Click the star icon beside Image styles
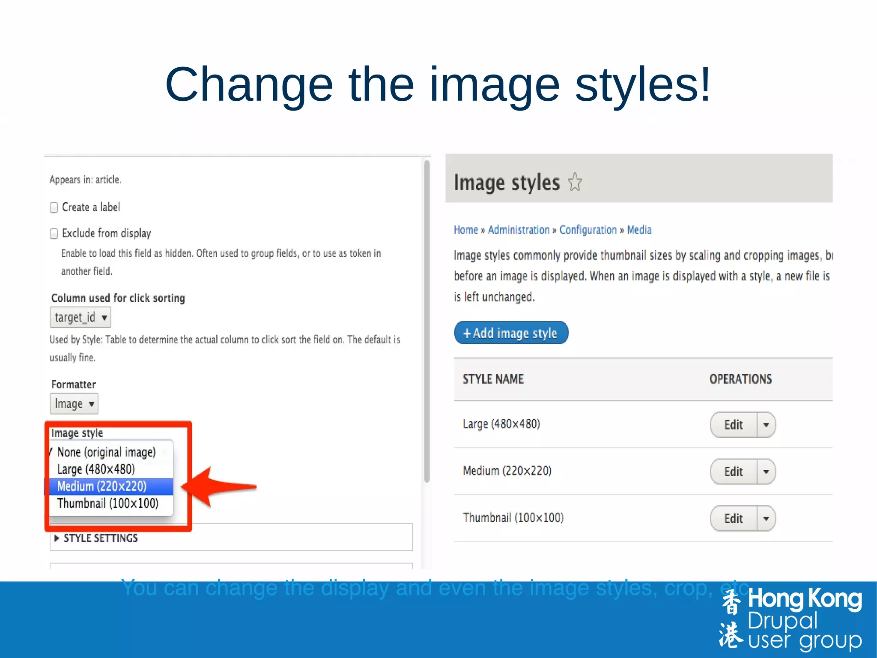The image size is (877, 658). 575,182
